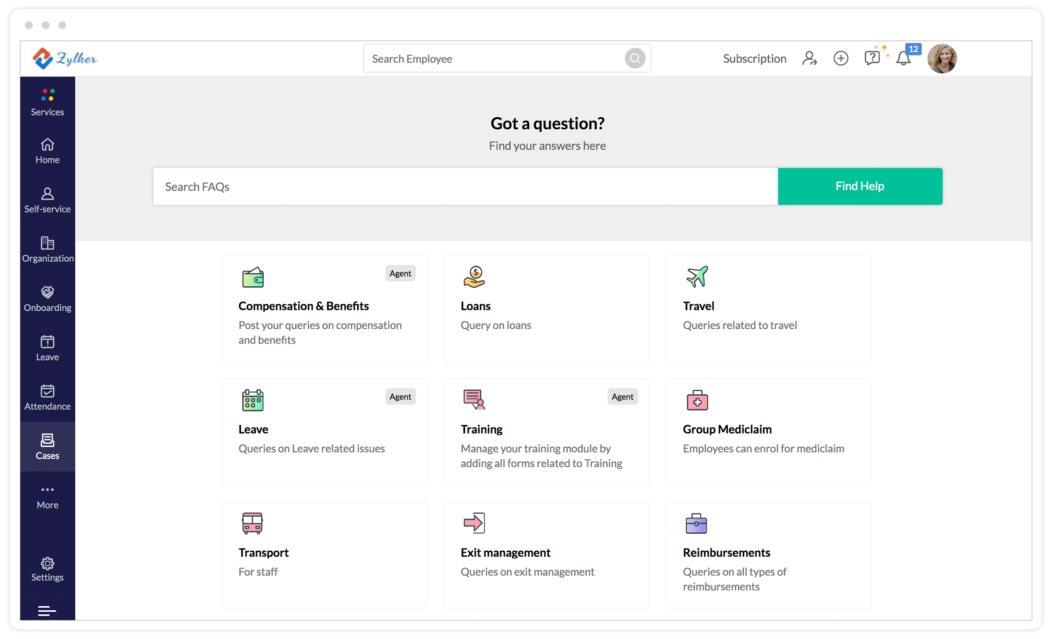
Task: Focus the Search FAQs field
Action: click(466, 186)
